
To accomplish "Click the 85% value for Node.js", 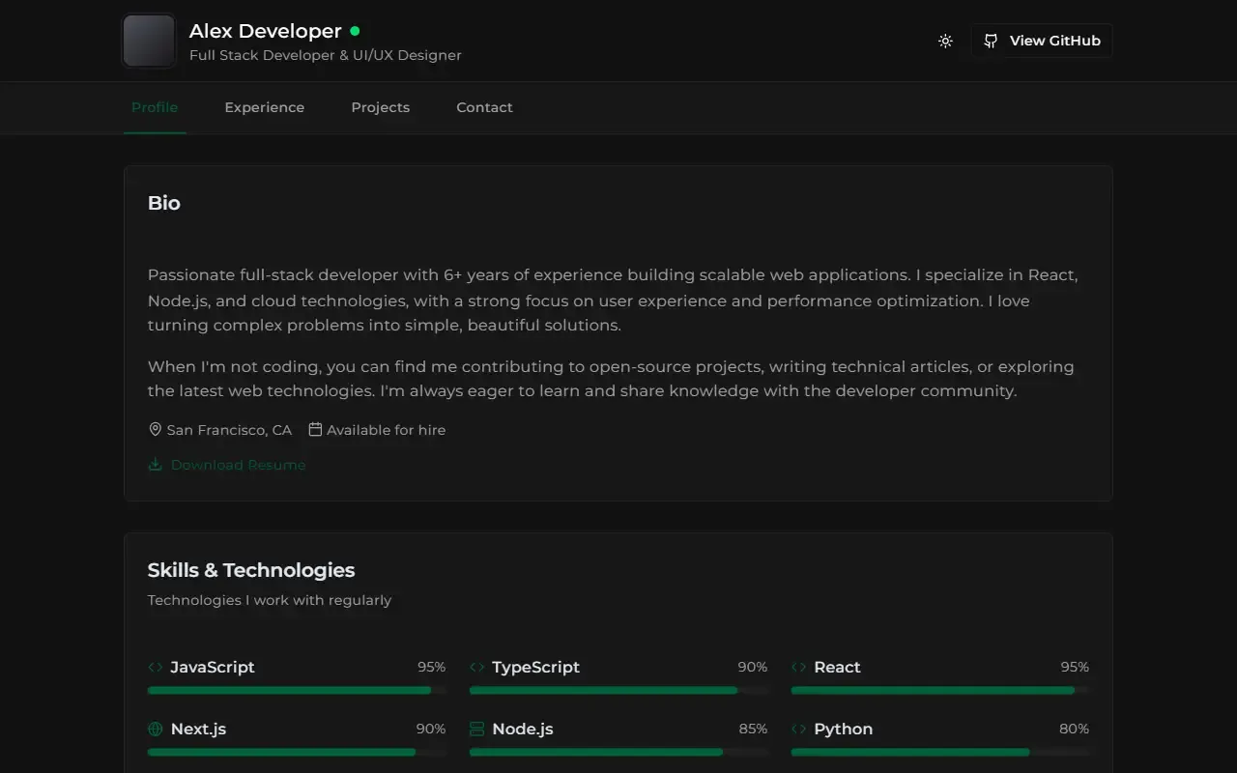I will 753,729.
